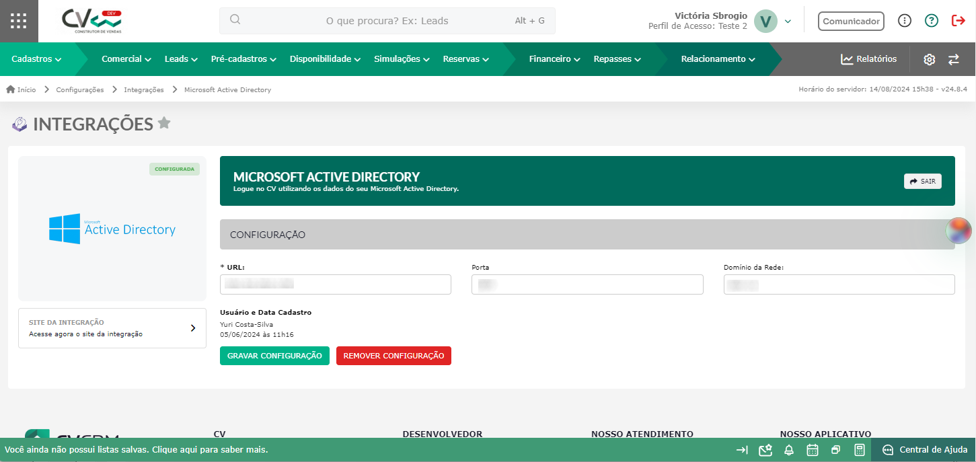Expand the Repasses menu
The image size is (976, 462).
[617, 59]
